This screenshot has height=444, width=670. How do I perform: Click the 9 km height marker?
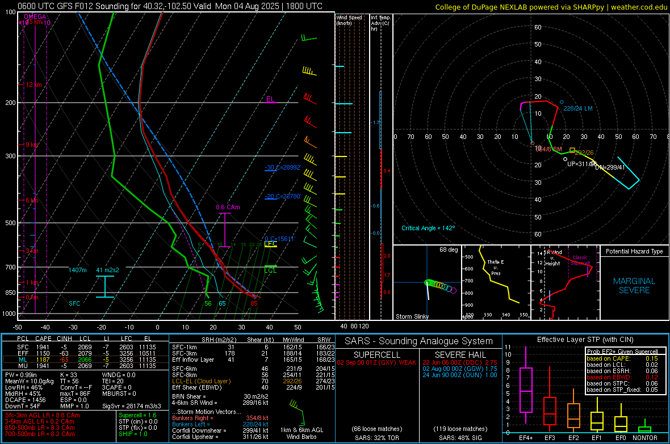pos(32,145)
